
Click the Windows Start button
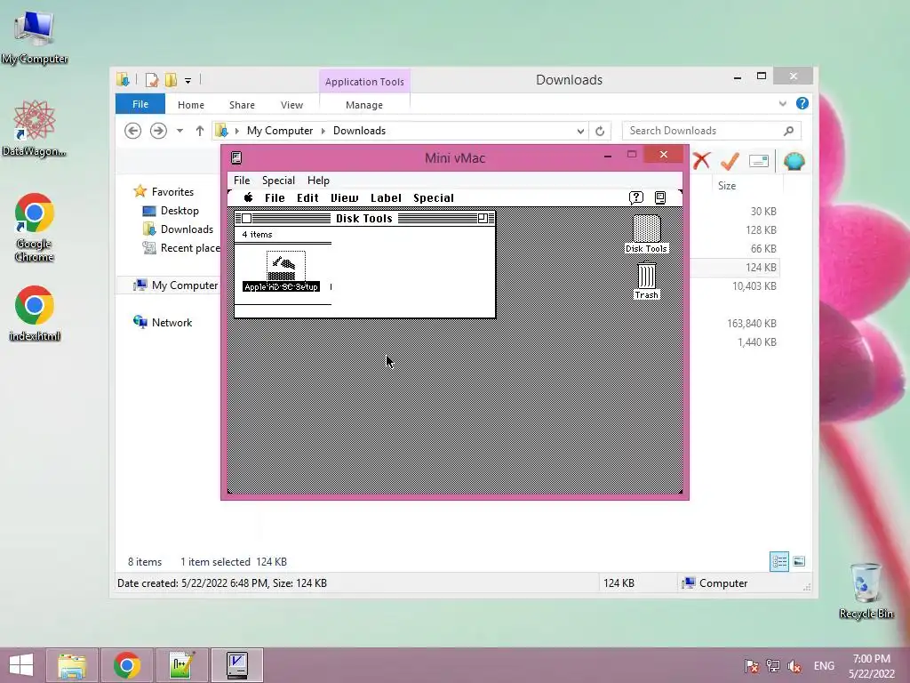pos(21,665)
